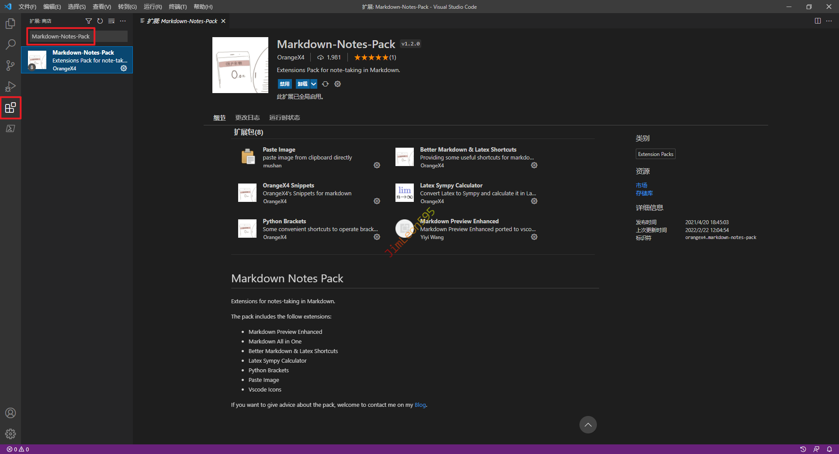Open Run and Debug view
Screen dimensions: 839x454
pyautogui.click(x=10, y=87)
